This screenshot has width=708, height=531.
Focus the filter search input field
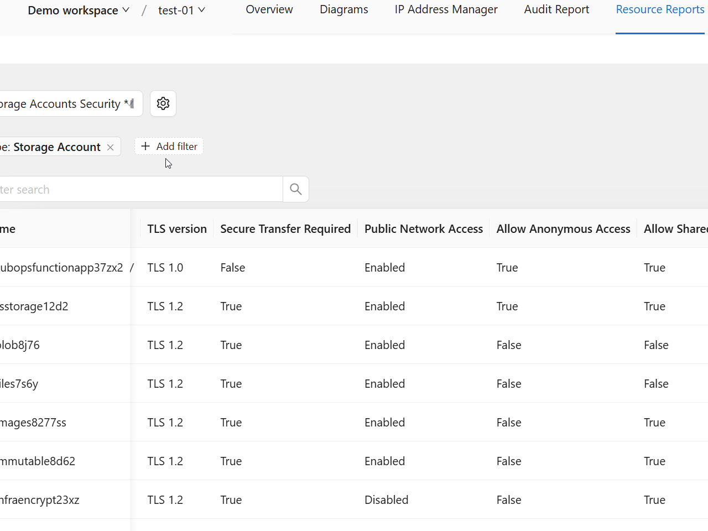pos(141,189)
